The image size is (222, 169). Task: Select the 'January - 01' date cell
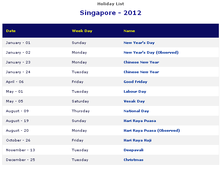[x=18, y=43]
